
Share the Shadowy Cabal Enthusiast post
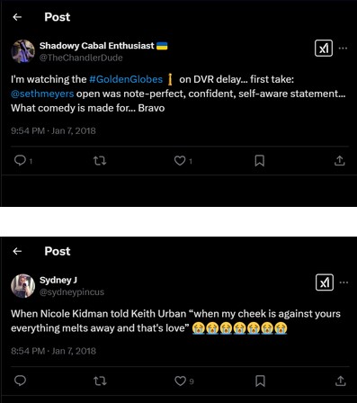pos(339,161)
